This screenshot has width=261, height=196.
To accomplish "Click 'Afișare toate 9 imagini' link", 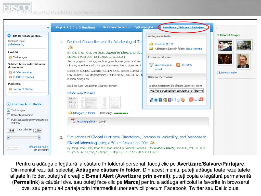I will coord(81,93).
